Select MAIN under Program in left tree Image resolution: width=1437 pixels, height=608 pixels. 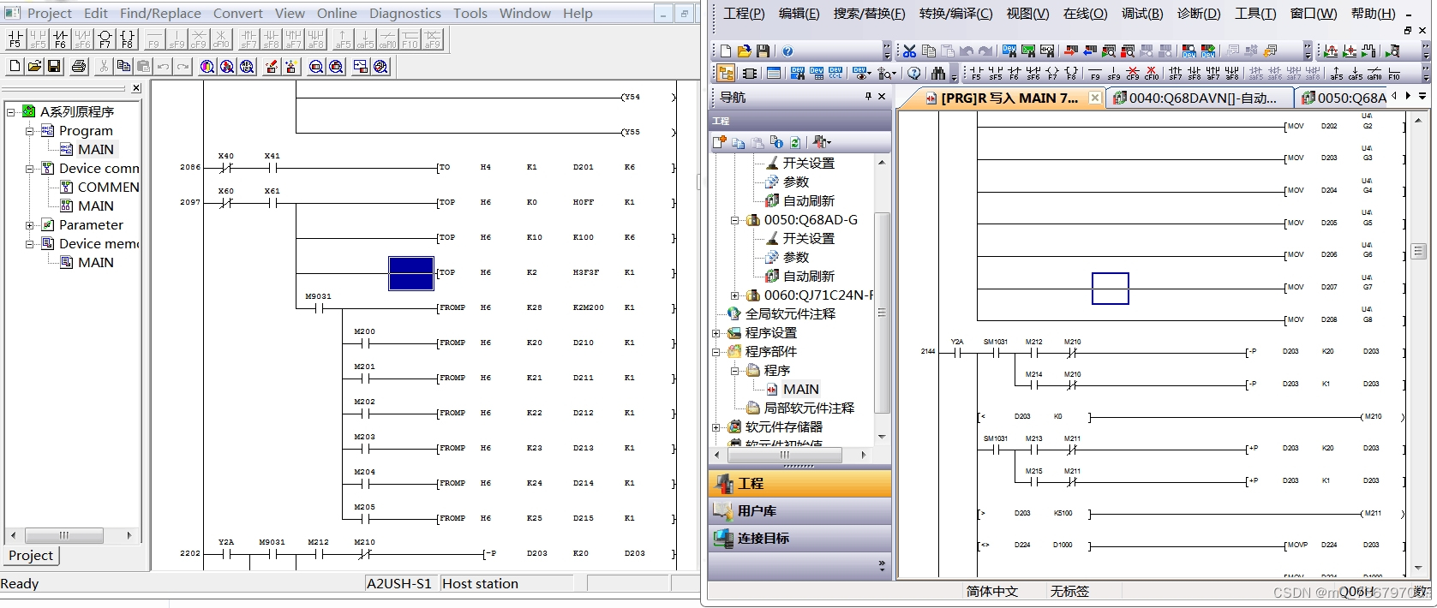coord(95,149)
